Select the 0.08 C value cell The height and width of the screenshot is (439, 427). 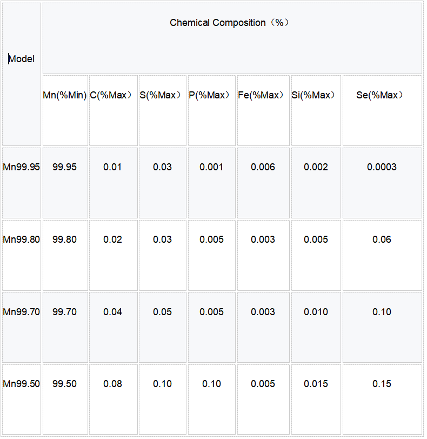coord(112,384)
